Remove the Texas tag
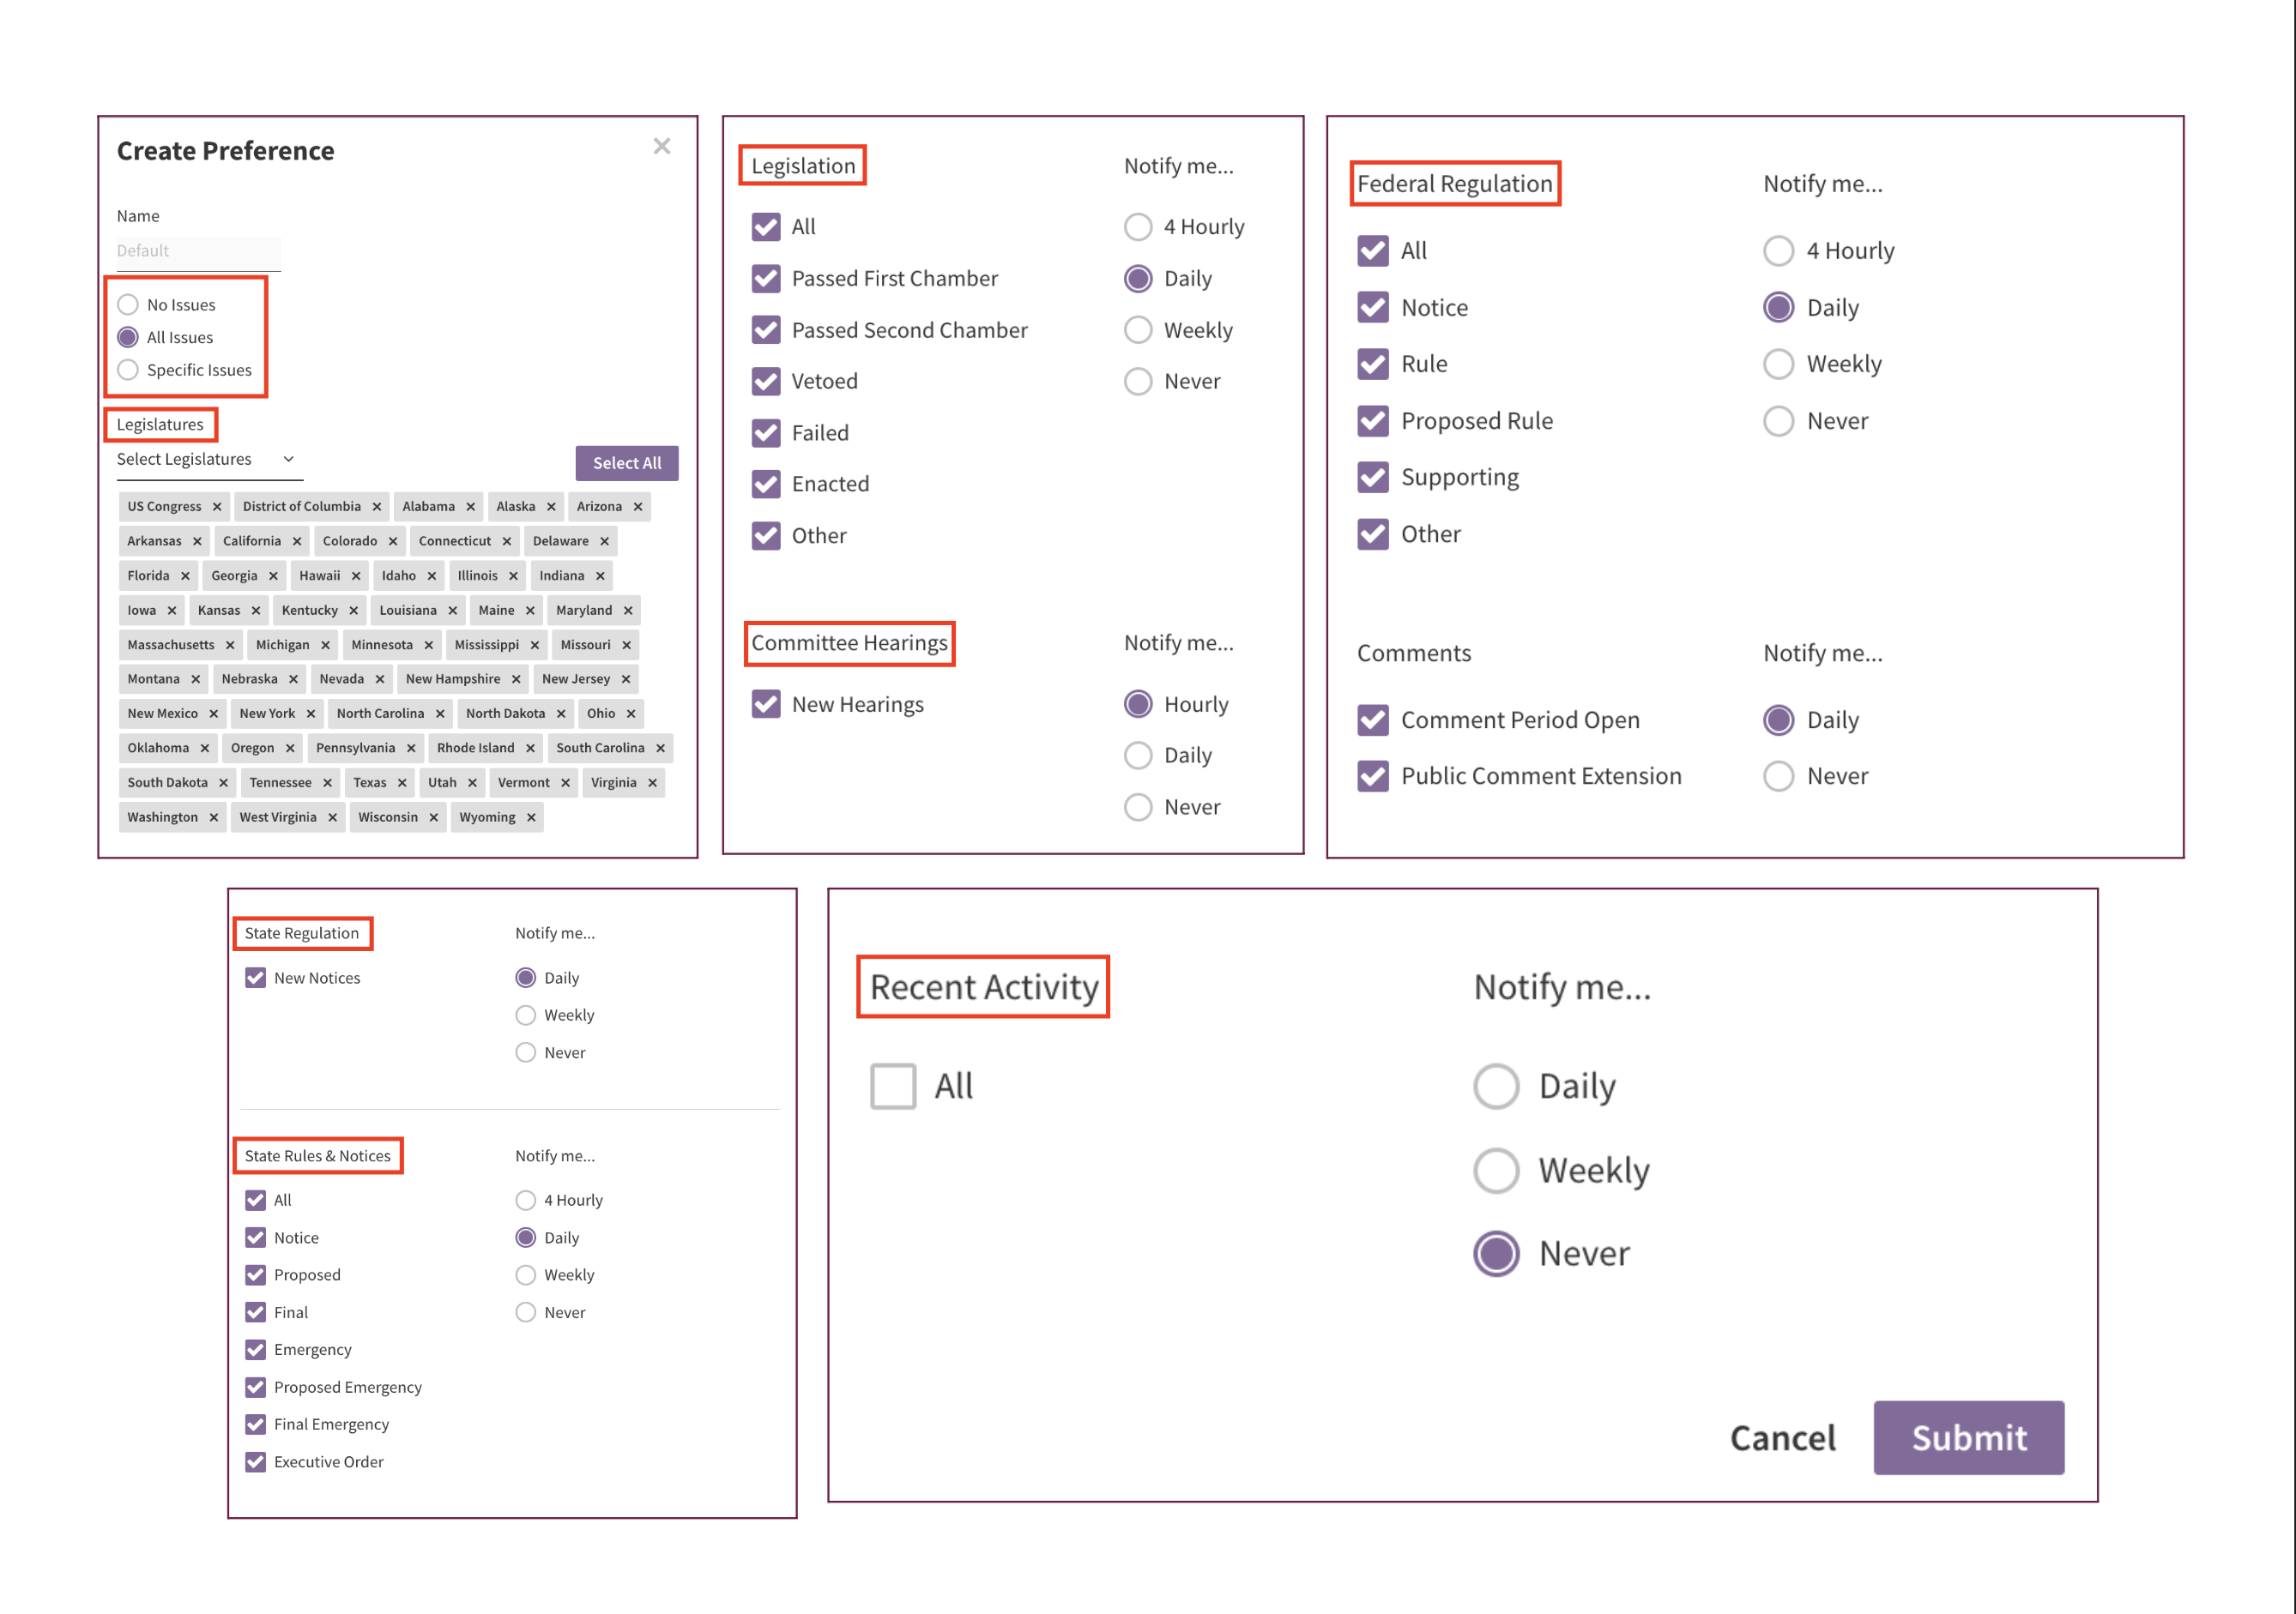 point(402,782)
